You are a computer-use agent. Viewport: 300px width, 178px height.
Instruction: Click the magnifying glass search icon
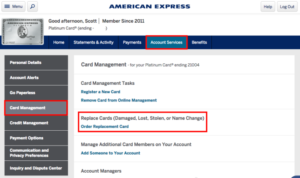[33, 7]
